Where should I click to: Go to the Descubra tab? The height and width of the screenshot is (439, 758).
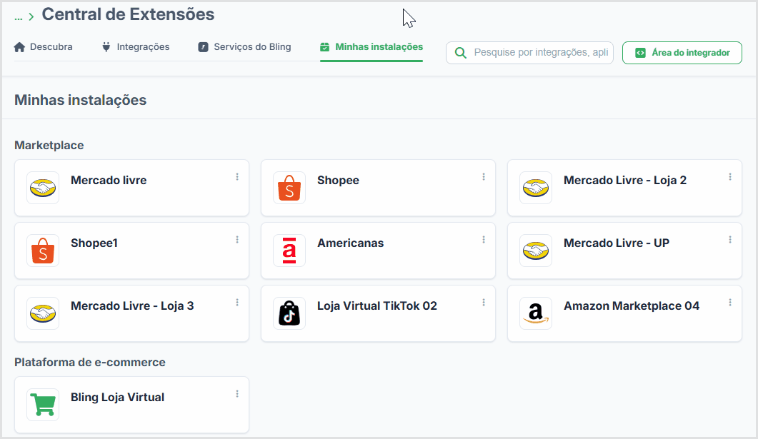coord(44,47)
